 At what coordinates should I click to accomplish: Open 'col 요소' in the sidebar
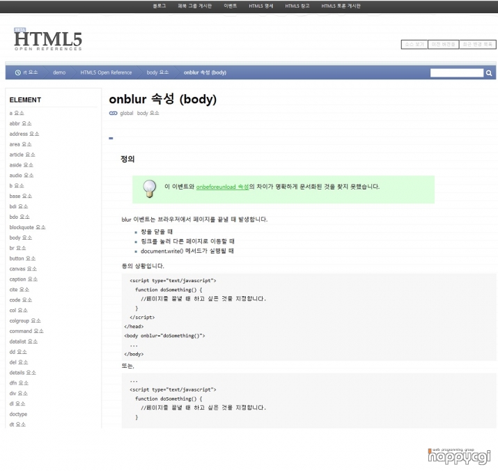(19, 310)
